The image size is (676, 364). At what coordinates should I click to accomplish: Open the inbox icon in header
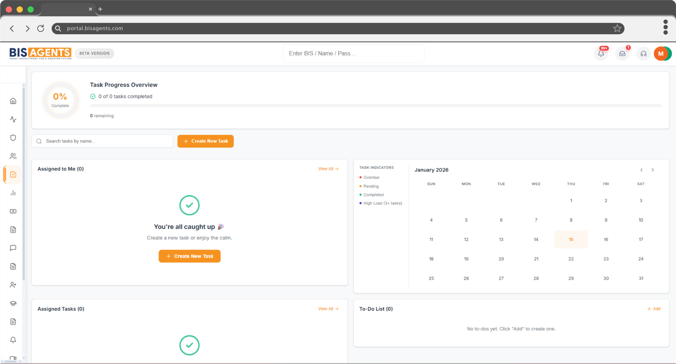coord(622,53)
